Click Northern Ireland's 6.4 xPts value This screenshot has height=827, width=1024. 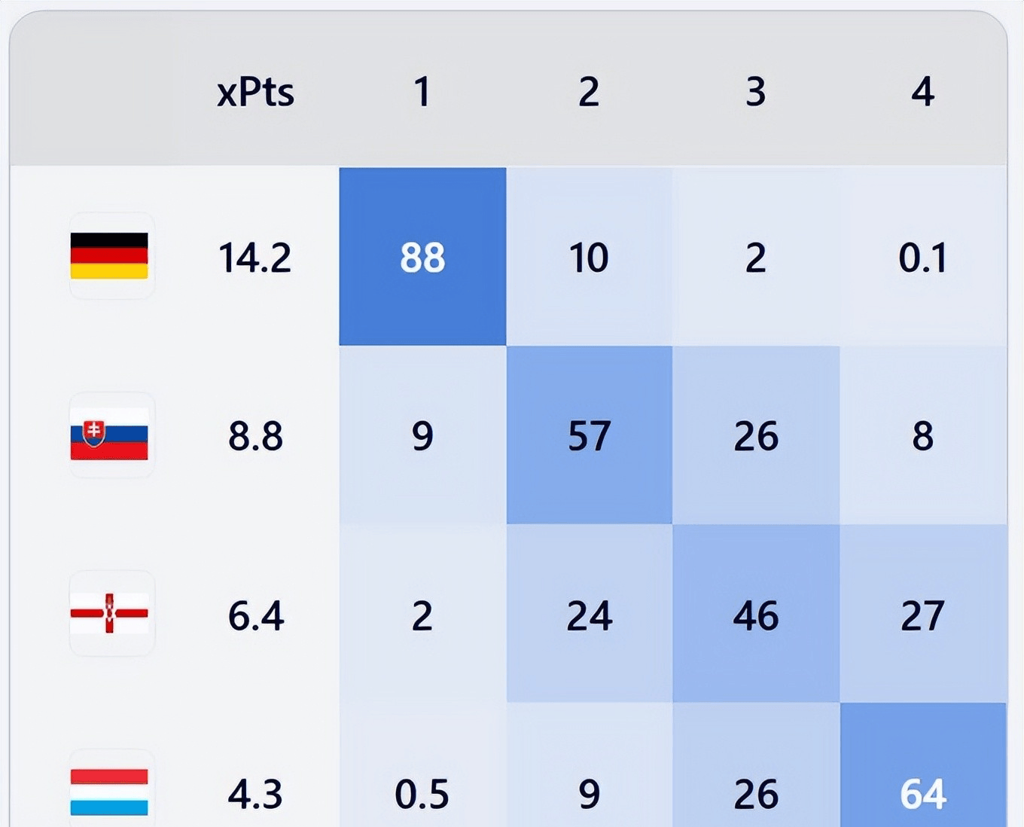click(x=255, y=615)
